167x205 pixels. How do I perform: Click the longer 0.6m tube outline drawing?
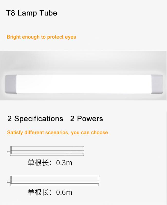click(55, 180)
